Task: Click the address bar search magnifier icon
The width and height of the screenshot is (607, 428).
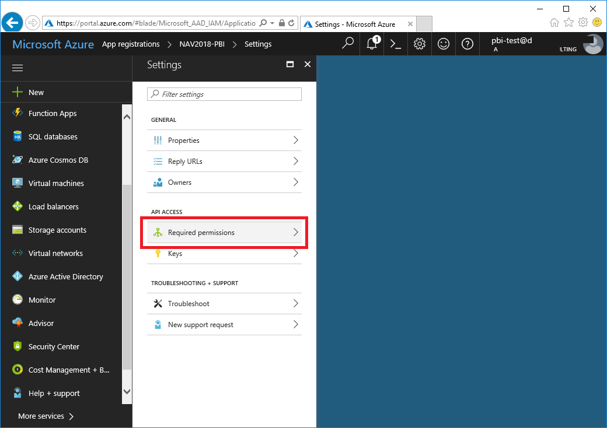Action: coord(263,23)
